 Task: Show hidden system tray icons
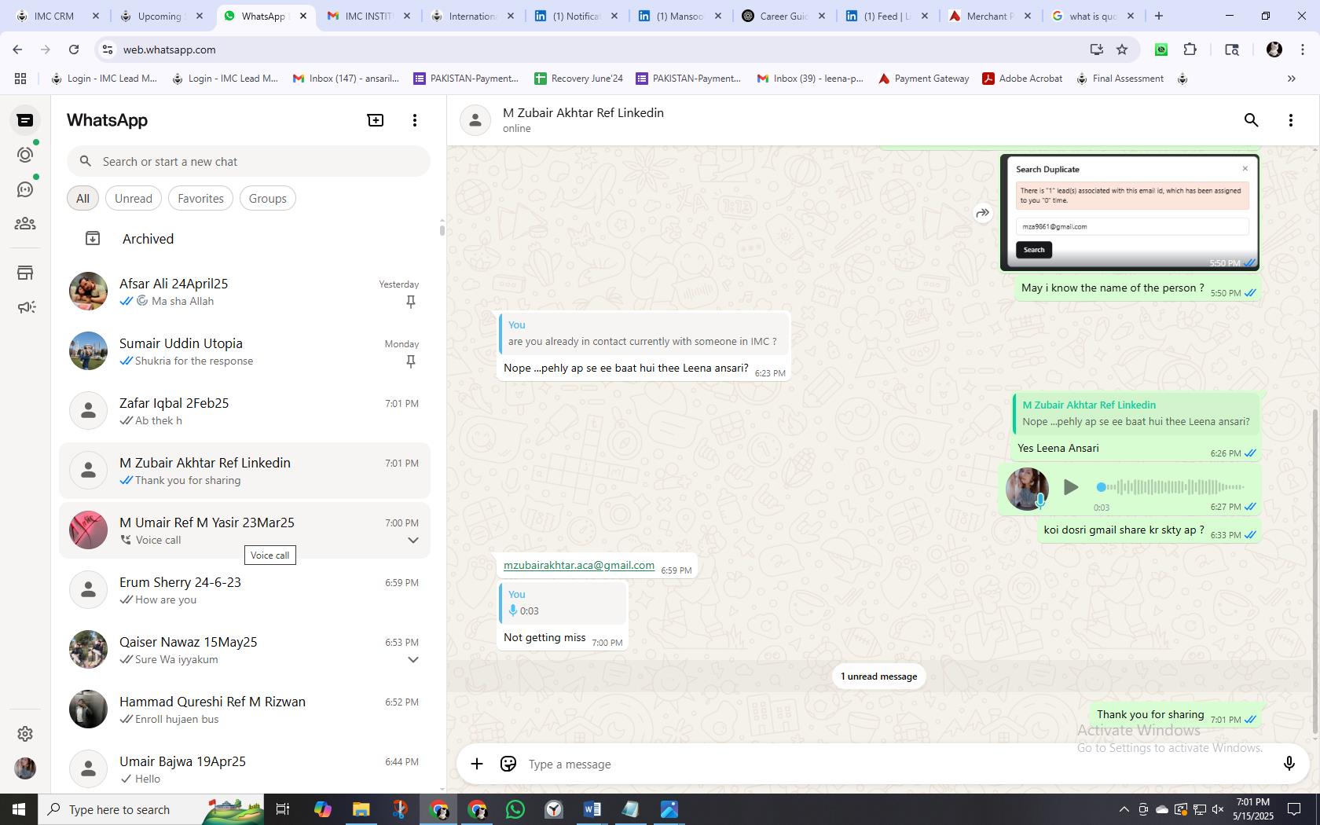tap(1124, 809)
